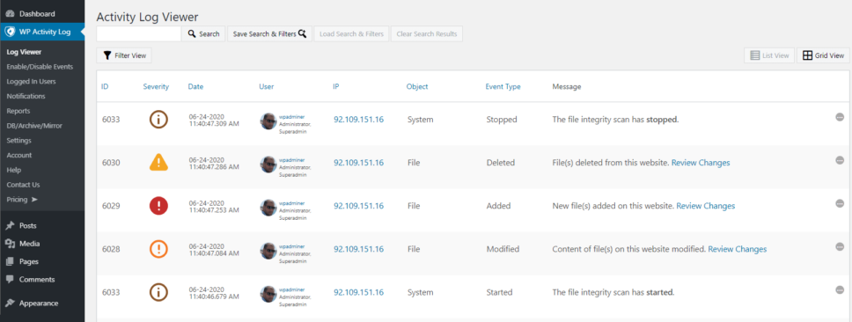Open Enable/Disable Events page
The width and height of the screenshot is (852, 322).
(x=40, y=67)
